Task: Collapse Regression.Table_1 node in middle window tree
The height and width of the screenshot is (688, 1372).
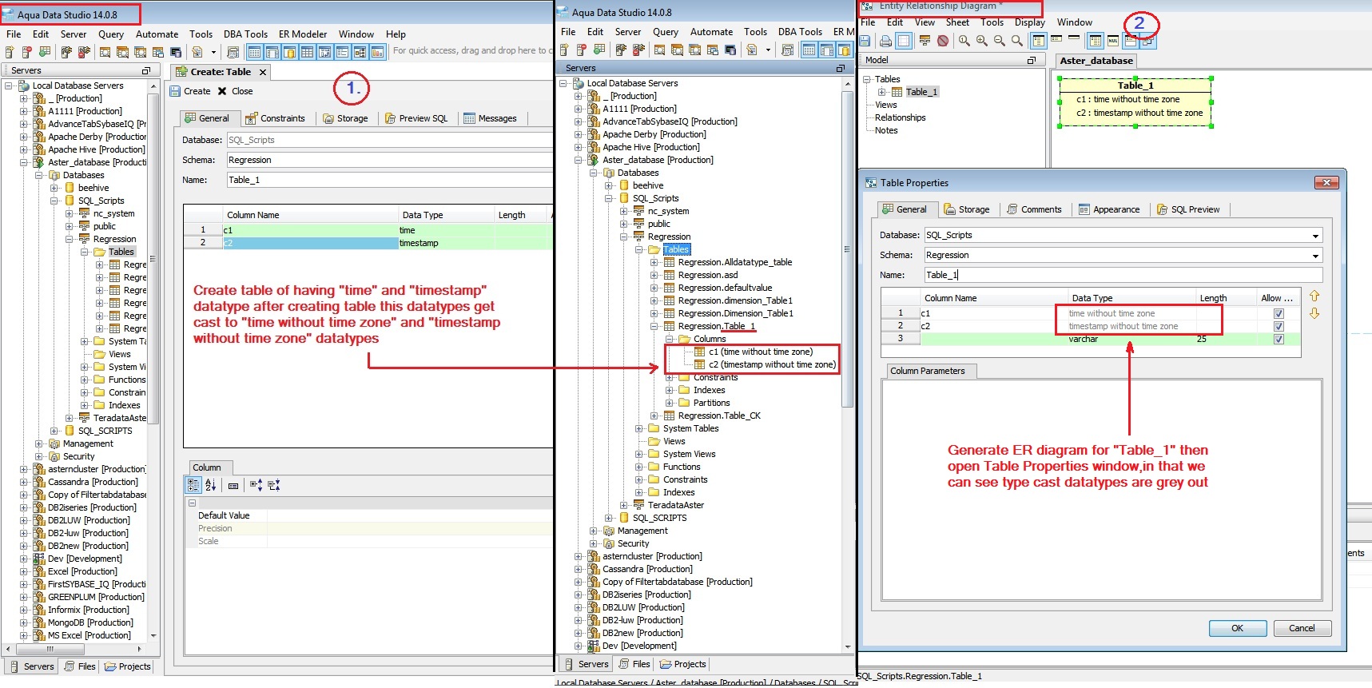Action: (x=654, y=326)
